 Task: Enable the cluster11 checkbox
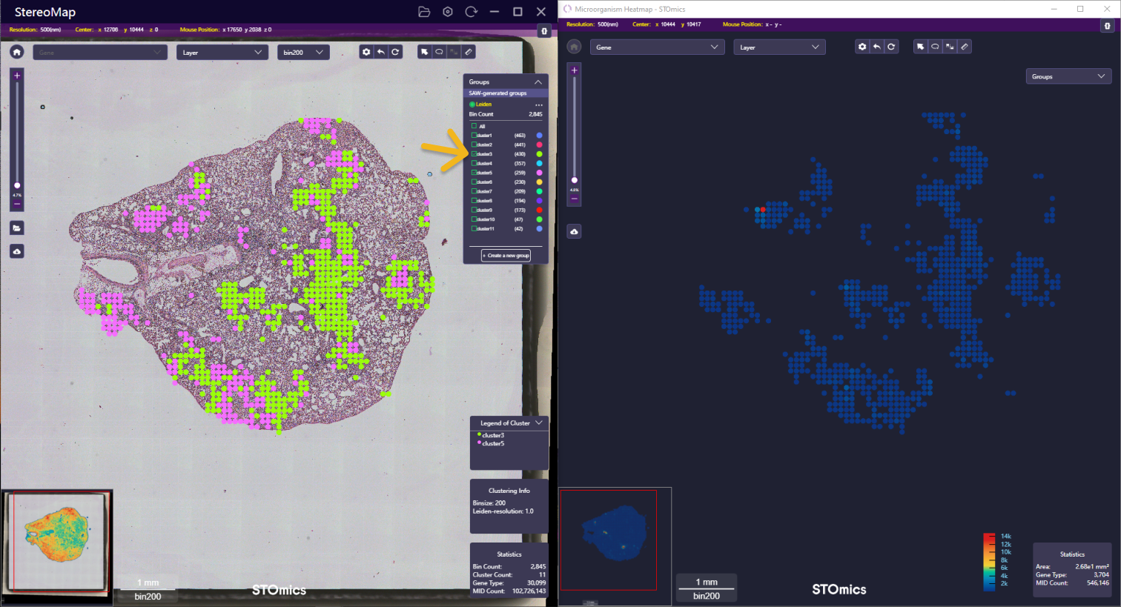[474, 229]
